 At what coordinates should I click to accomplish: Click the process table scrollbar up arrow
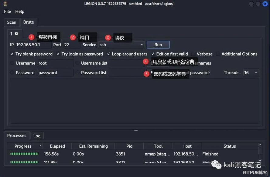tap(260, 145)
